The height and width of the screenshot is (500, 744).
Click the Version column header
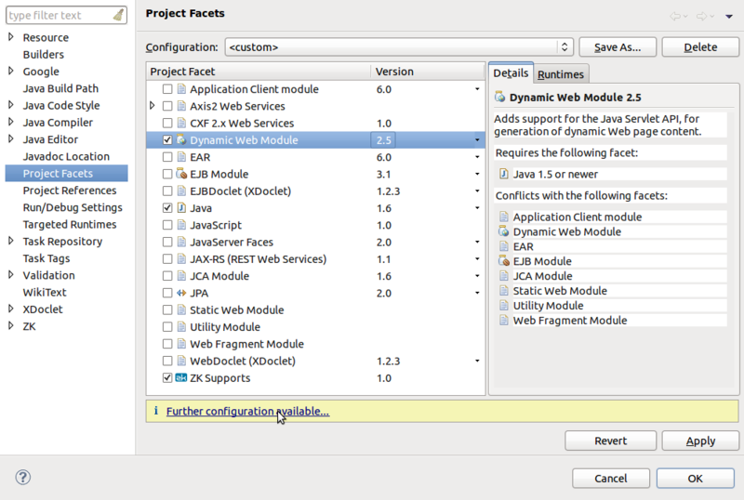point(427,72)
